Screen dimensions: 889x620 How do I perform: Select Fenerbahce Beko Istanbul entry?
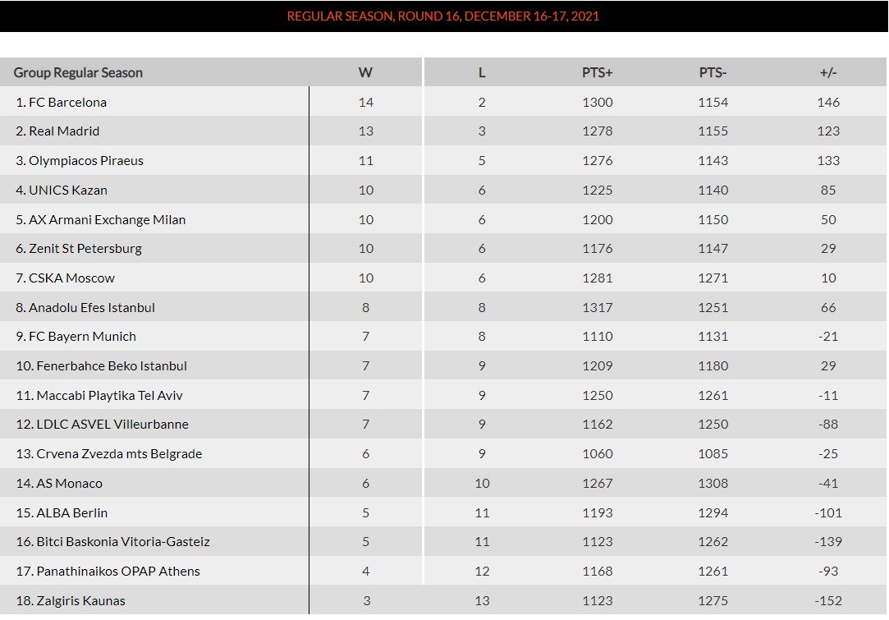point(112,366)
